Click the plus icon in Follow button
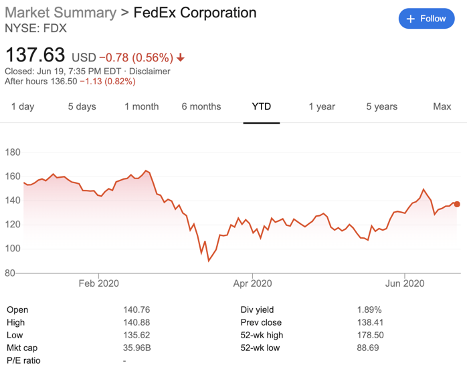467x373 pixels. [x=411, y=19]
